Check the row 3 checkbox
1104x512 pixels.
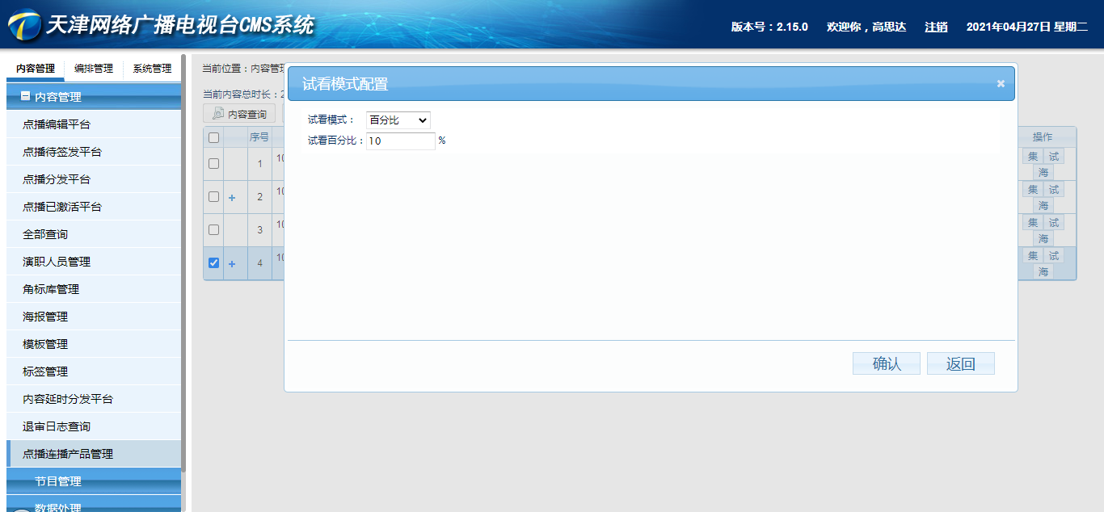[x=213, y=229]
